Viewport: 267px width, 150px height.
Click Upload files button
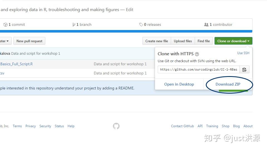click(x=183, y=41)
